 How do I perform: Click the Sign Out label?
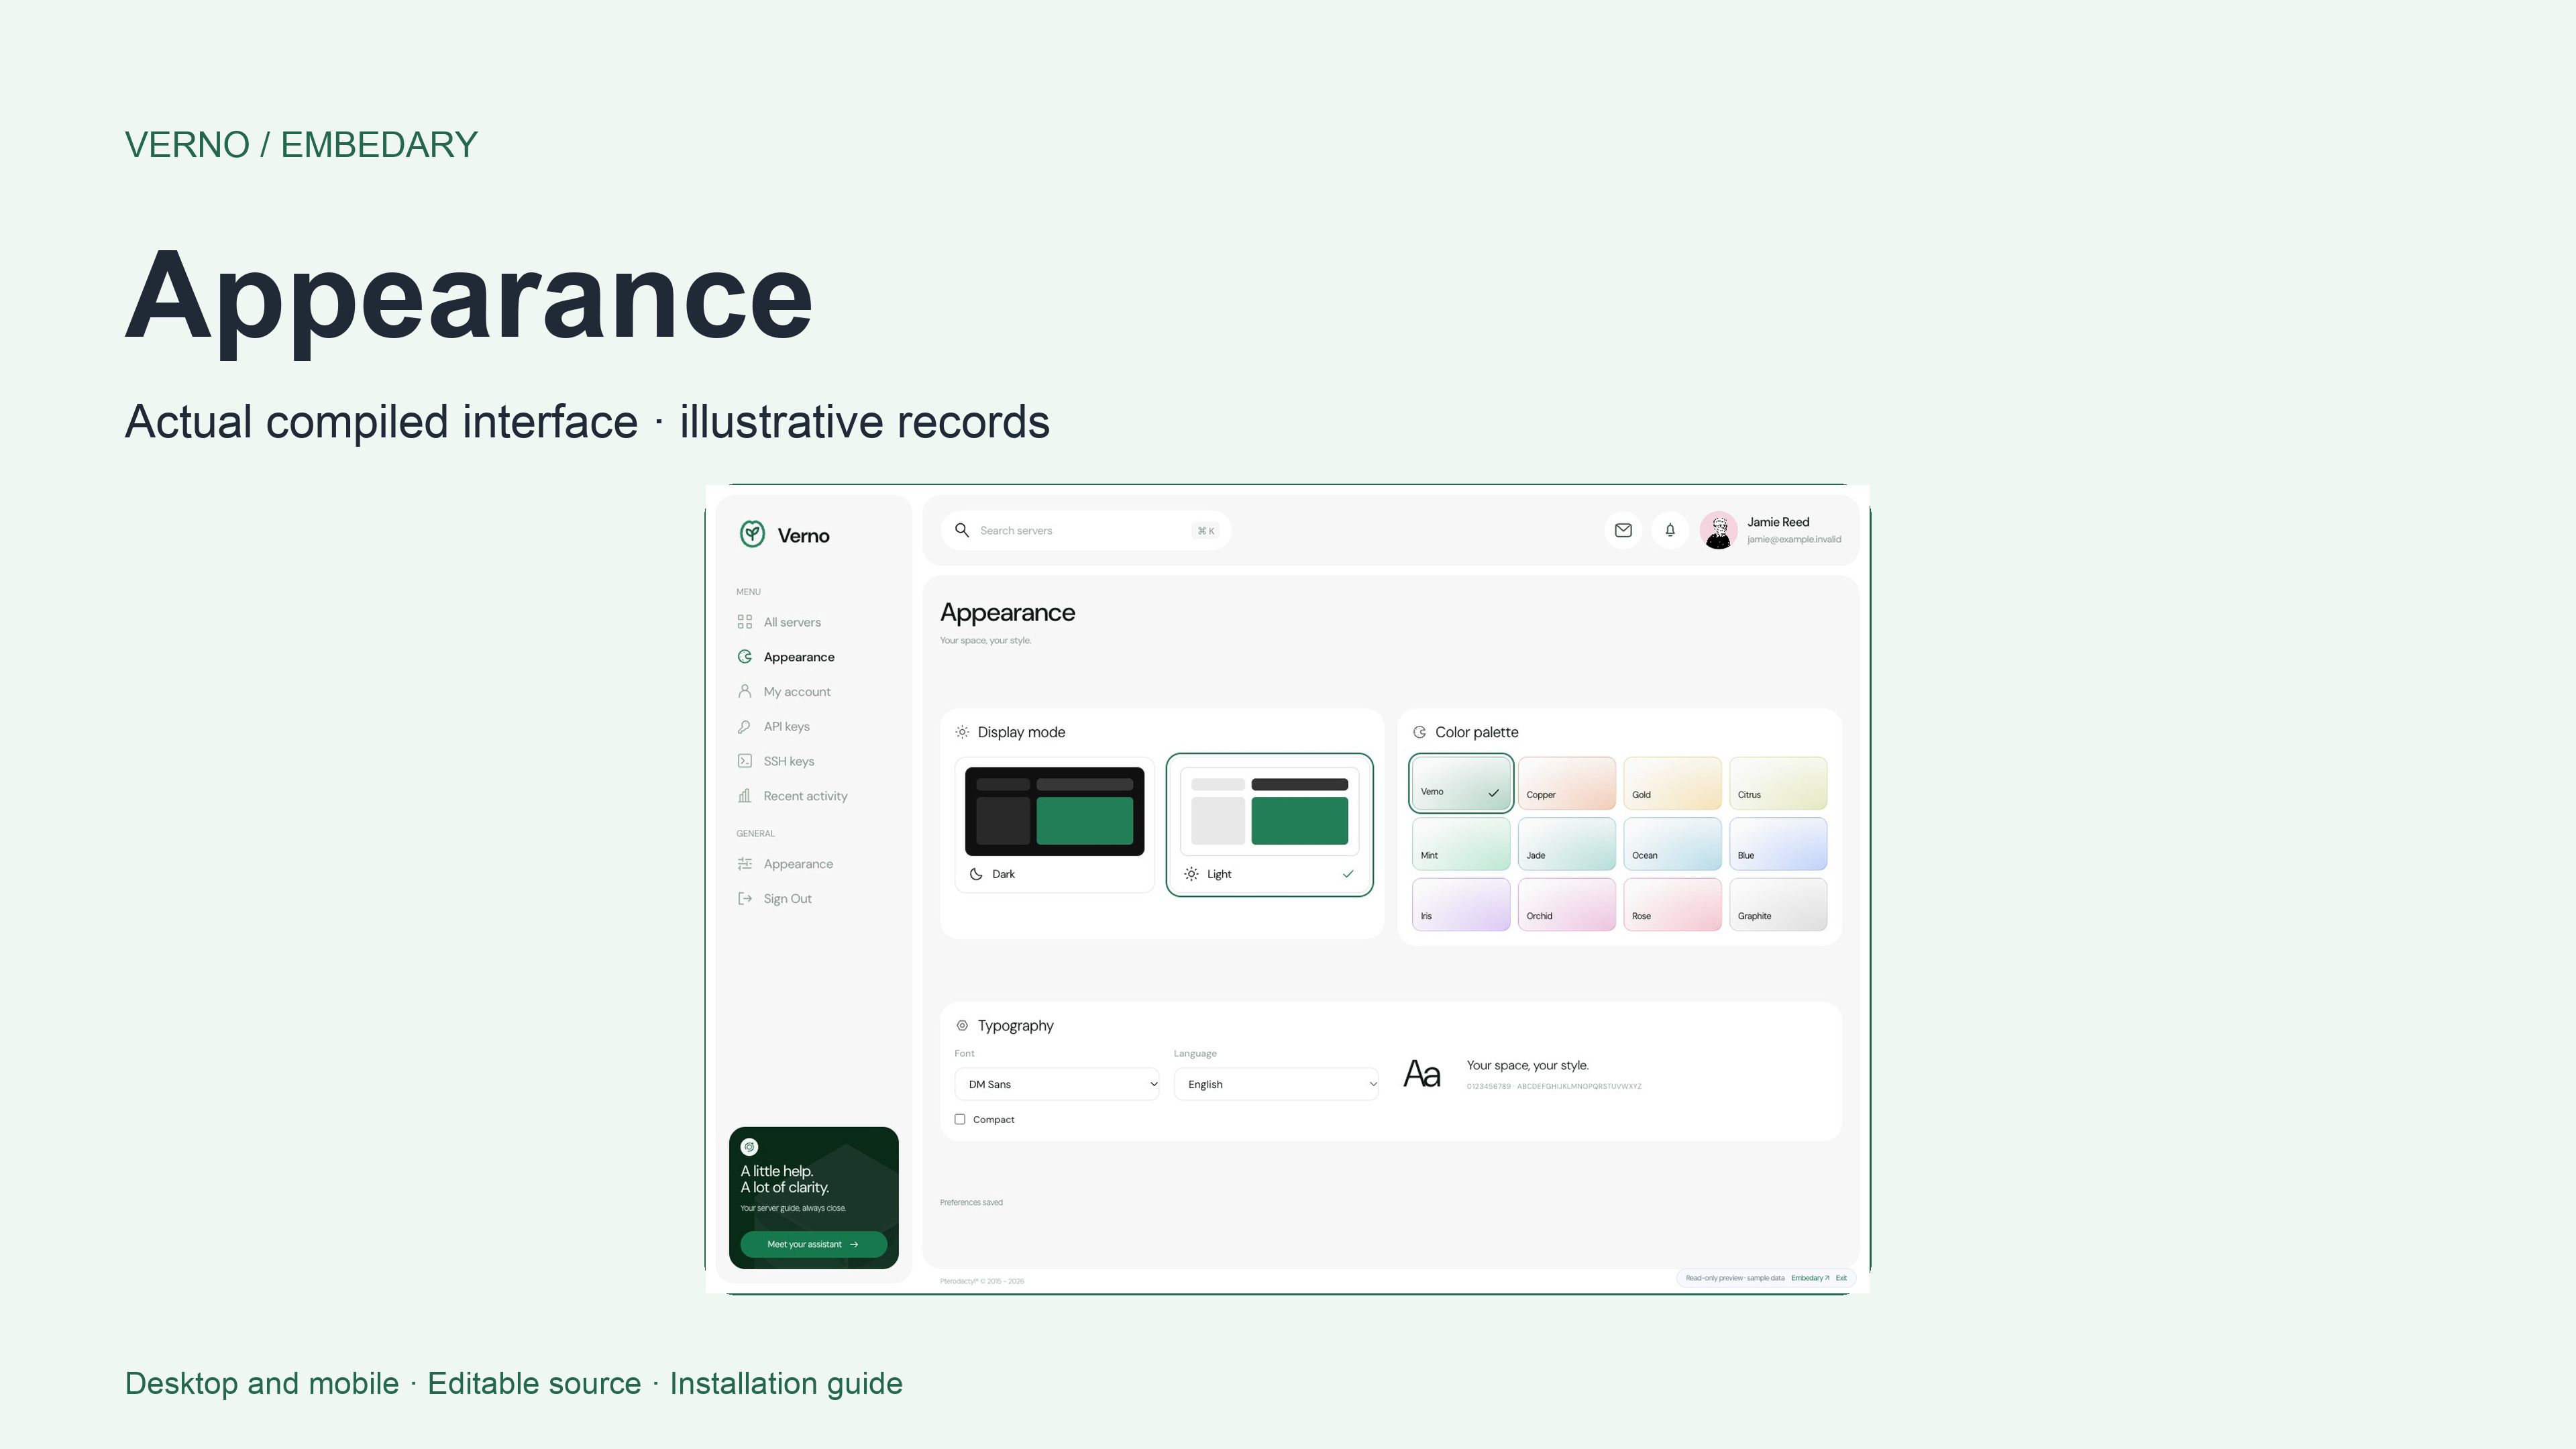click(787, 899)
